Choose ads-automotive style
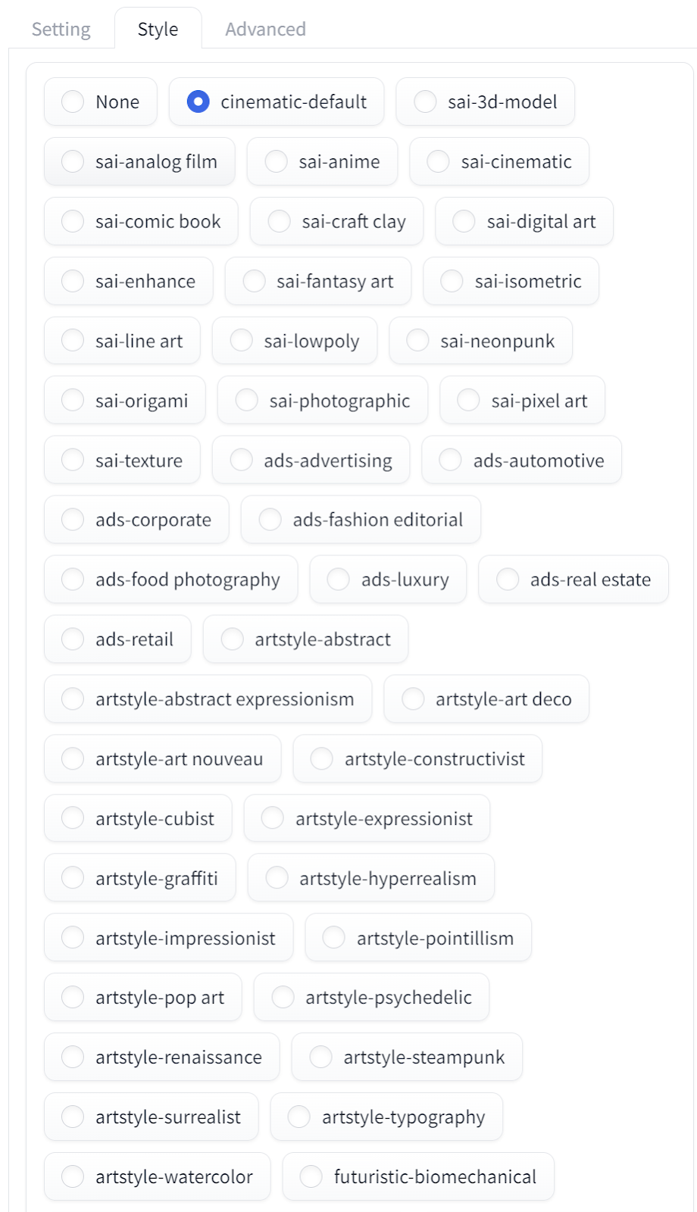Viewport: 697px width, 1212px height. click(450, 461)
